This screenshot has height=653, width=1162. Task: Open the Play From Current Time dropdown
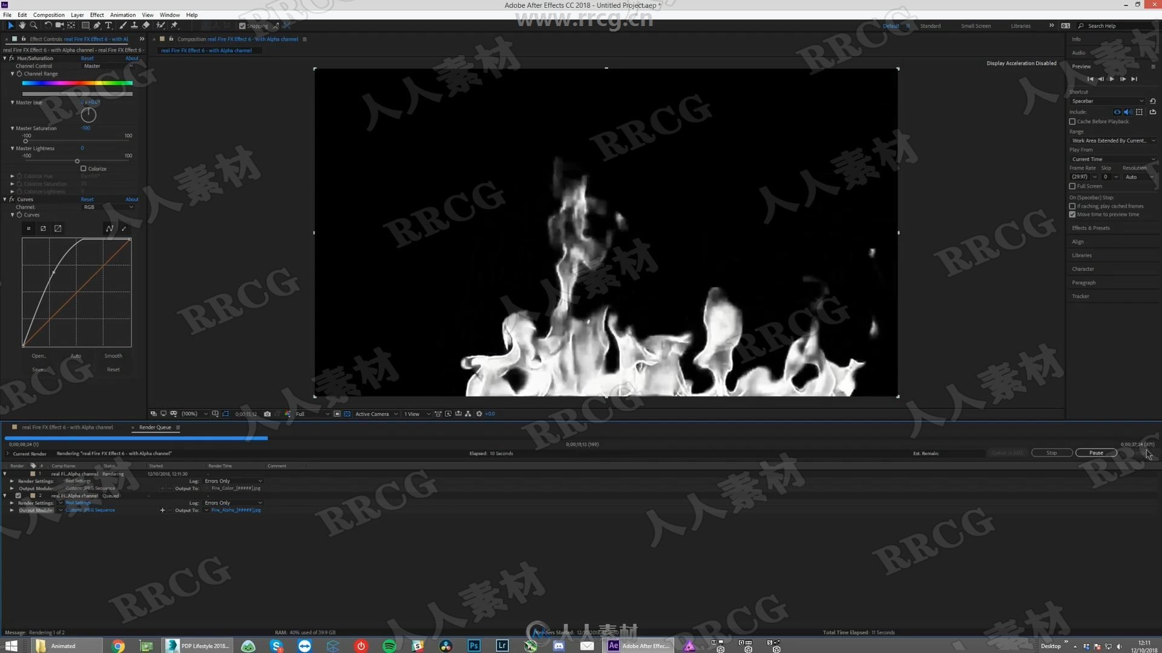[x=1113, y=159]
